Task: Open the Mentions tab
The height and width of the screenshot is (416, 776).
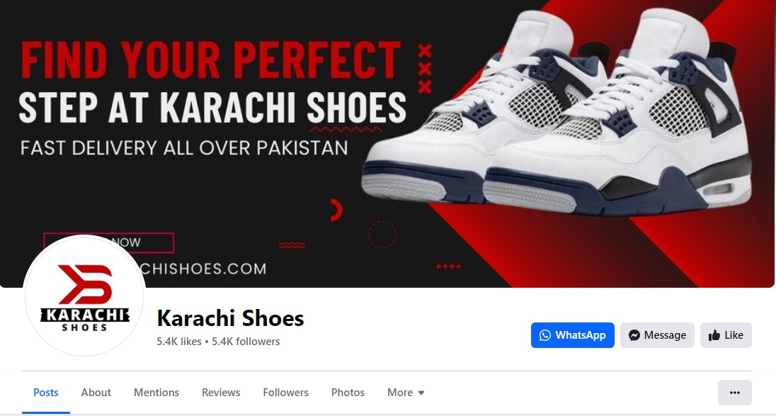Action: pyautogui.click(x=156, y=393)
